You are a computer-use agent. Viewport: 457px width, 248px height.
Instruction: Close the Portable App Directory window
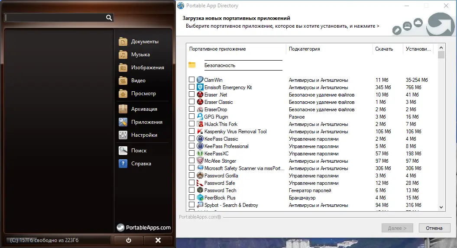[x=446, y=6]
